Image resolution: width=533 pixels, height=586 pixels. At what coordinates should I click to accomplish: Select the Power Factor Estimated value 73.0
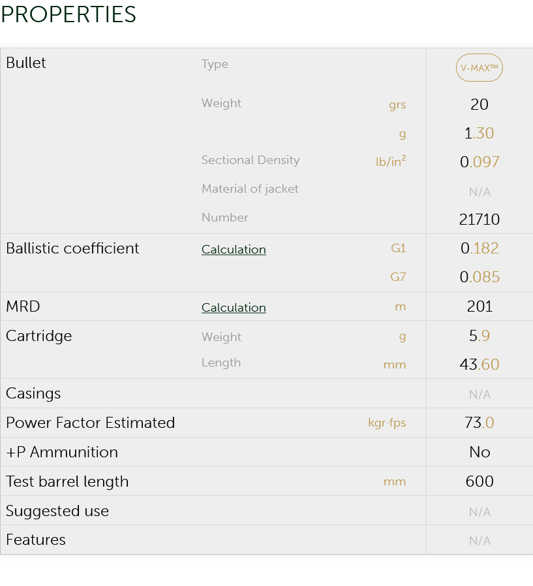pyautogui.click(x=480, y=423)
